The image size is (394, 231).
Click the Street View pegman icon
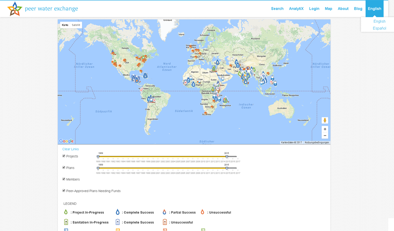pyautogui.click(x=325, y=121)
